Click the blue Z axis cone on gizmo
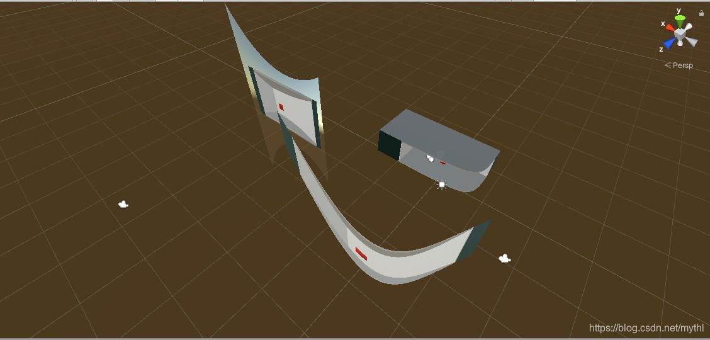Image resolution: width=710 pixels, height=340 pixels. [x=670, y=43]
